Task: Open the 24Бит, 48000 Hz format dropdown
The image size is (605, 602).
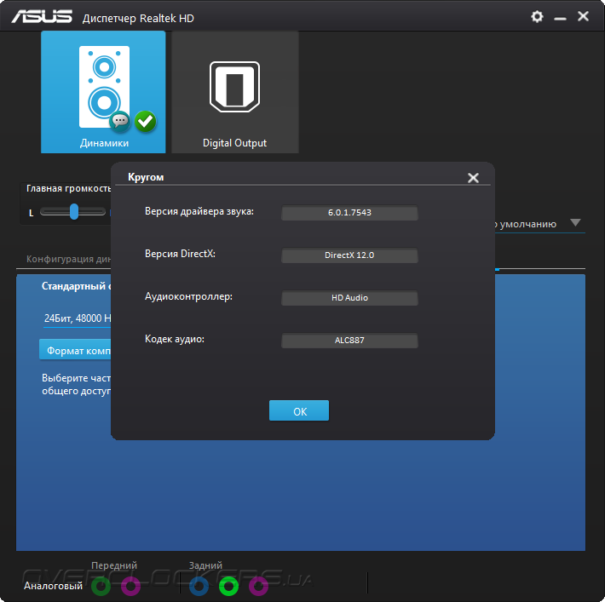Action: [78, 318]
